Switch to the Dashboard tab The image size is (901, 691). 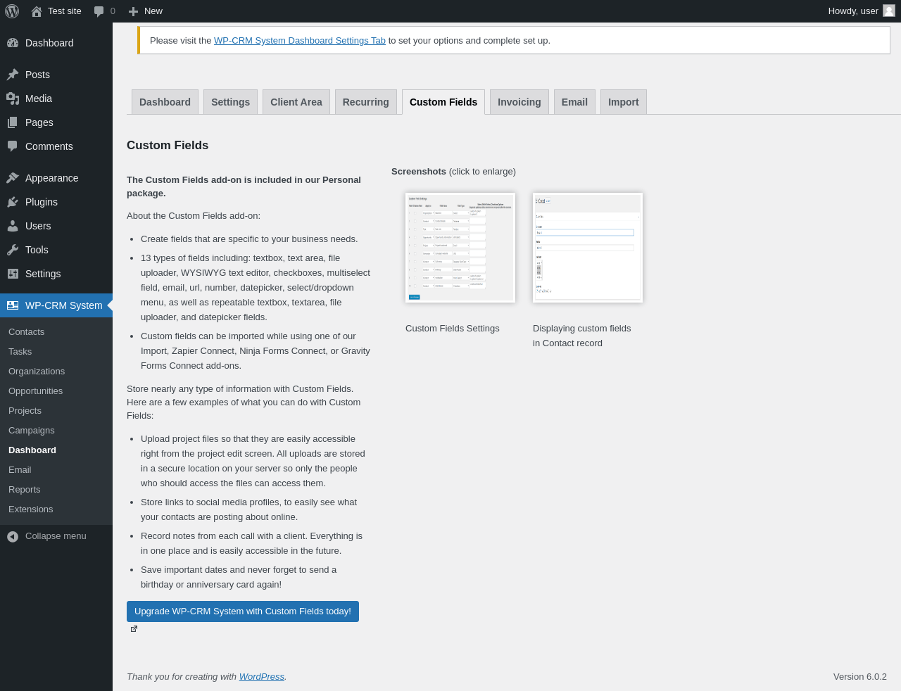[165, 102]
